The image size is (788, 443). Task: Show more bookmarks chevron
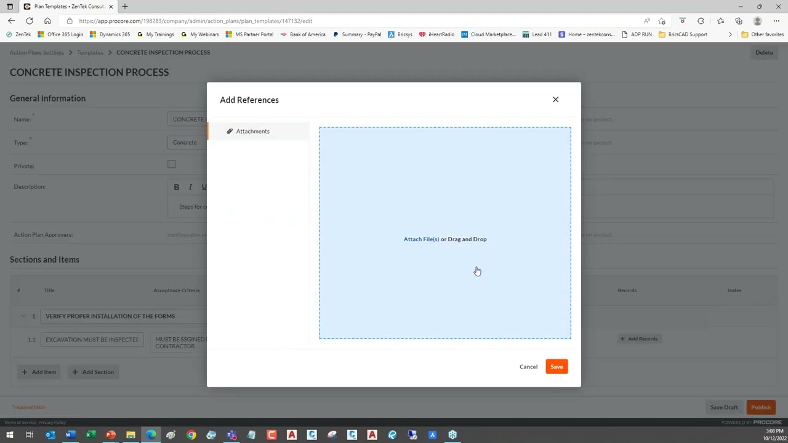(x=730, y=34)
